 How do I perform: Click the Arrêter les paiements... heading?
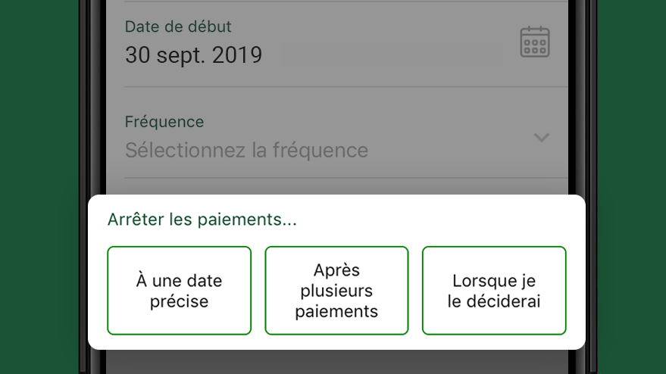click(x=202, y=220)
